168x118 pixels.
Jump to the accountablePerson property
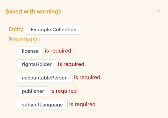click(45, 78)
